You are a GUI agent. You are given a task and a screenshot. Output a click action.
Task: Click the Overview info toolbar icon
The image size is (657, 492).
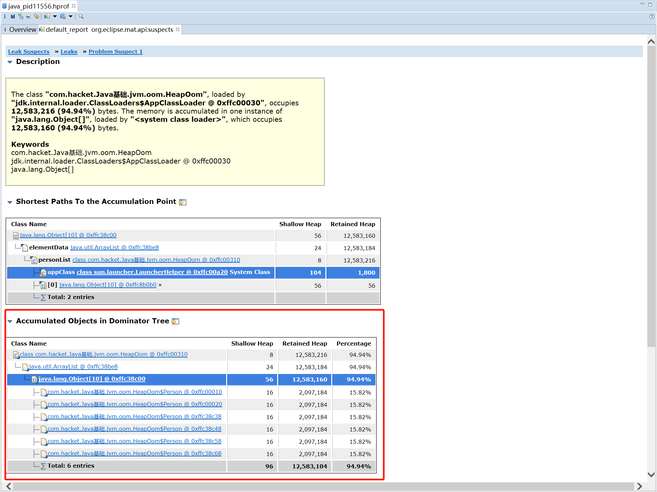[5, 16]
